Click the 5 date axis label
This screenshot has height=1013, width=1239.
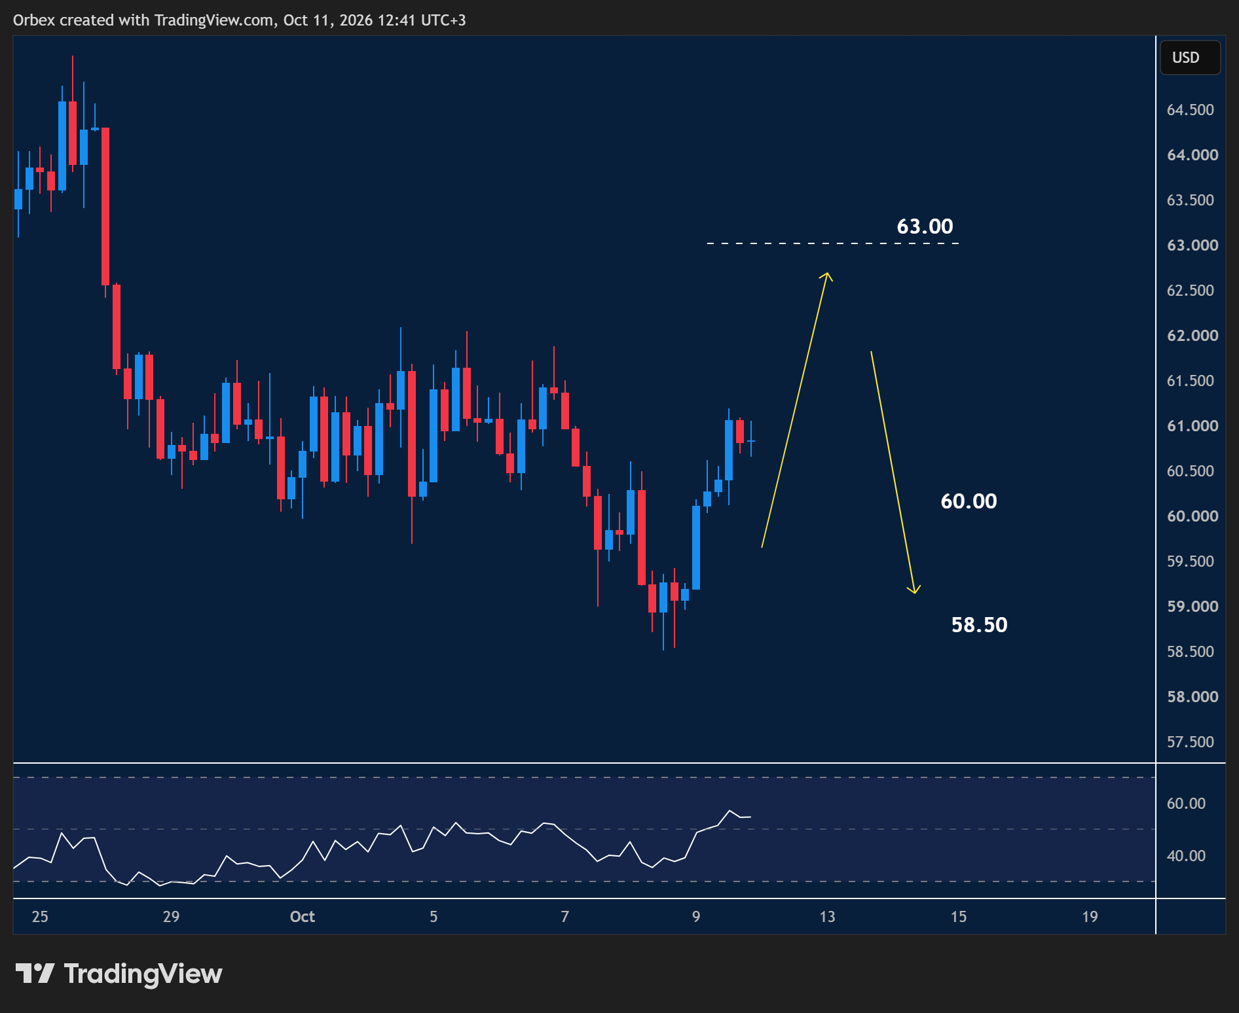point(434,917)
